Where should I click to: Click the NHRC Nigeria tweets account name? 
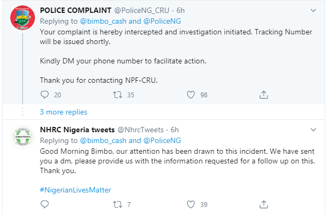click(x=77, y=130)
